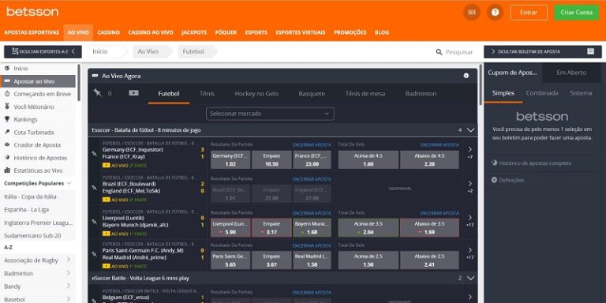Click the pinned favorites pin icon
Viewport: 606px width, 303px height.
point(97,93)
